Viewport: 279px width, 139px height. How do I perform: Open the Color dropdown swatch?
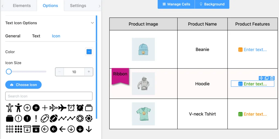89,52
